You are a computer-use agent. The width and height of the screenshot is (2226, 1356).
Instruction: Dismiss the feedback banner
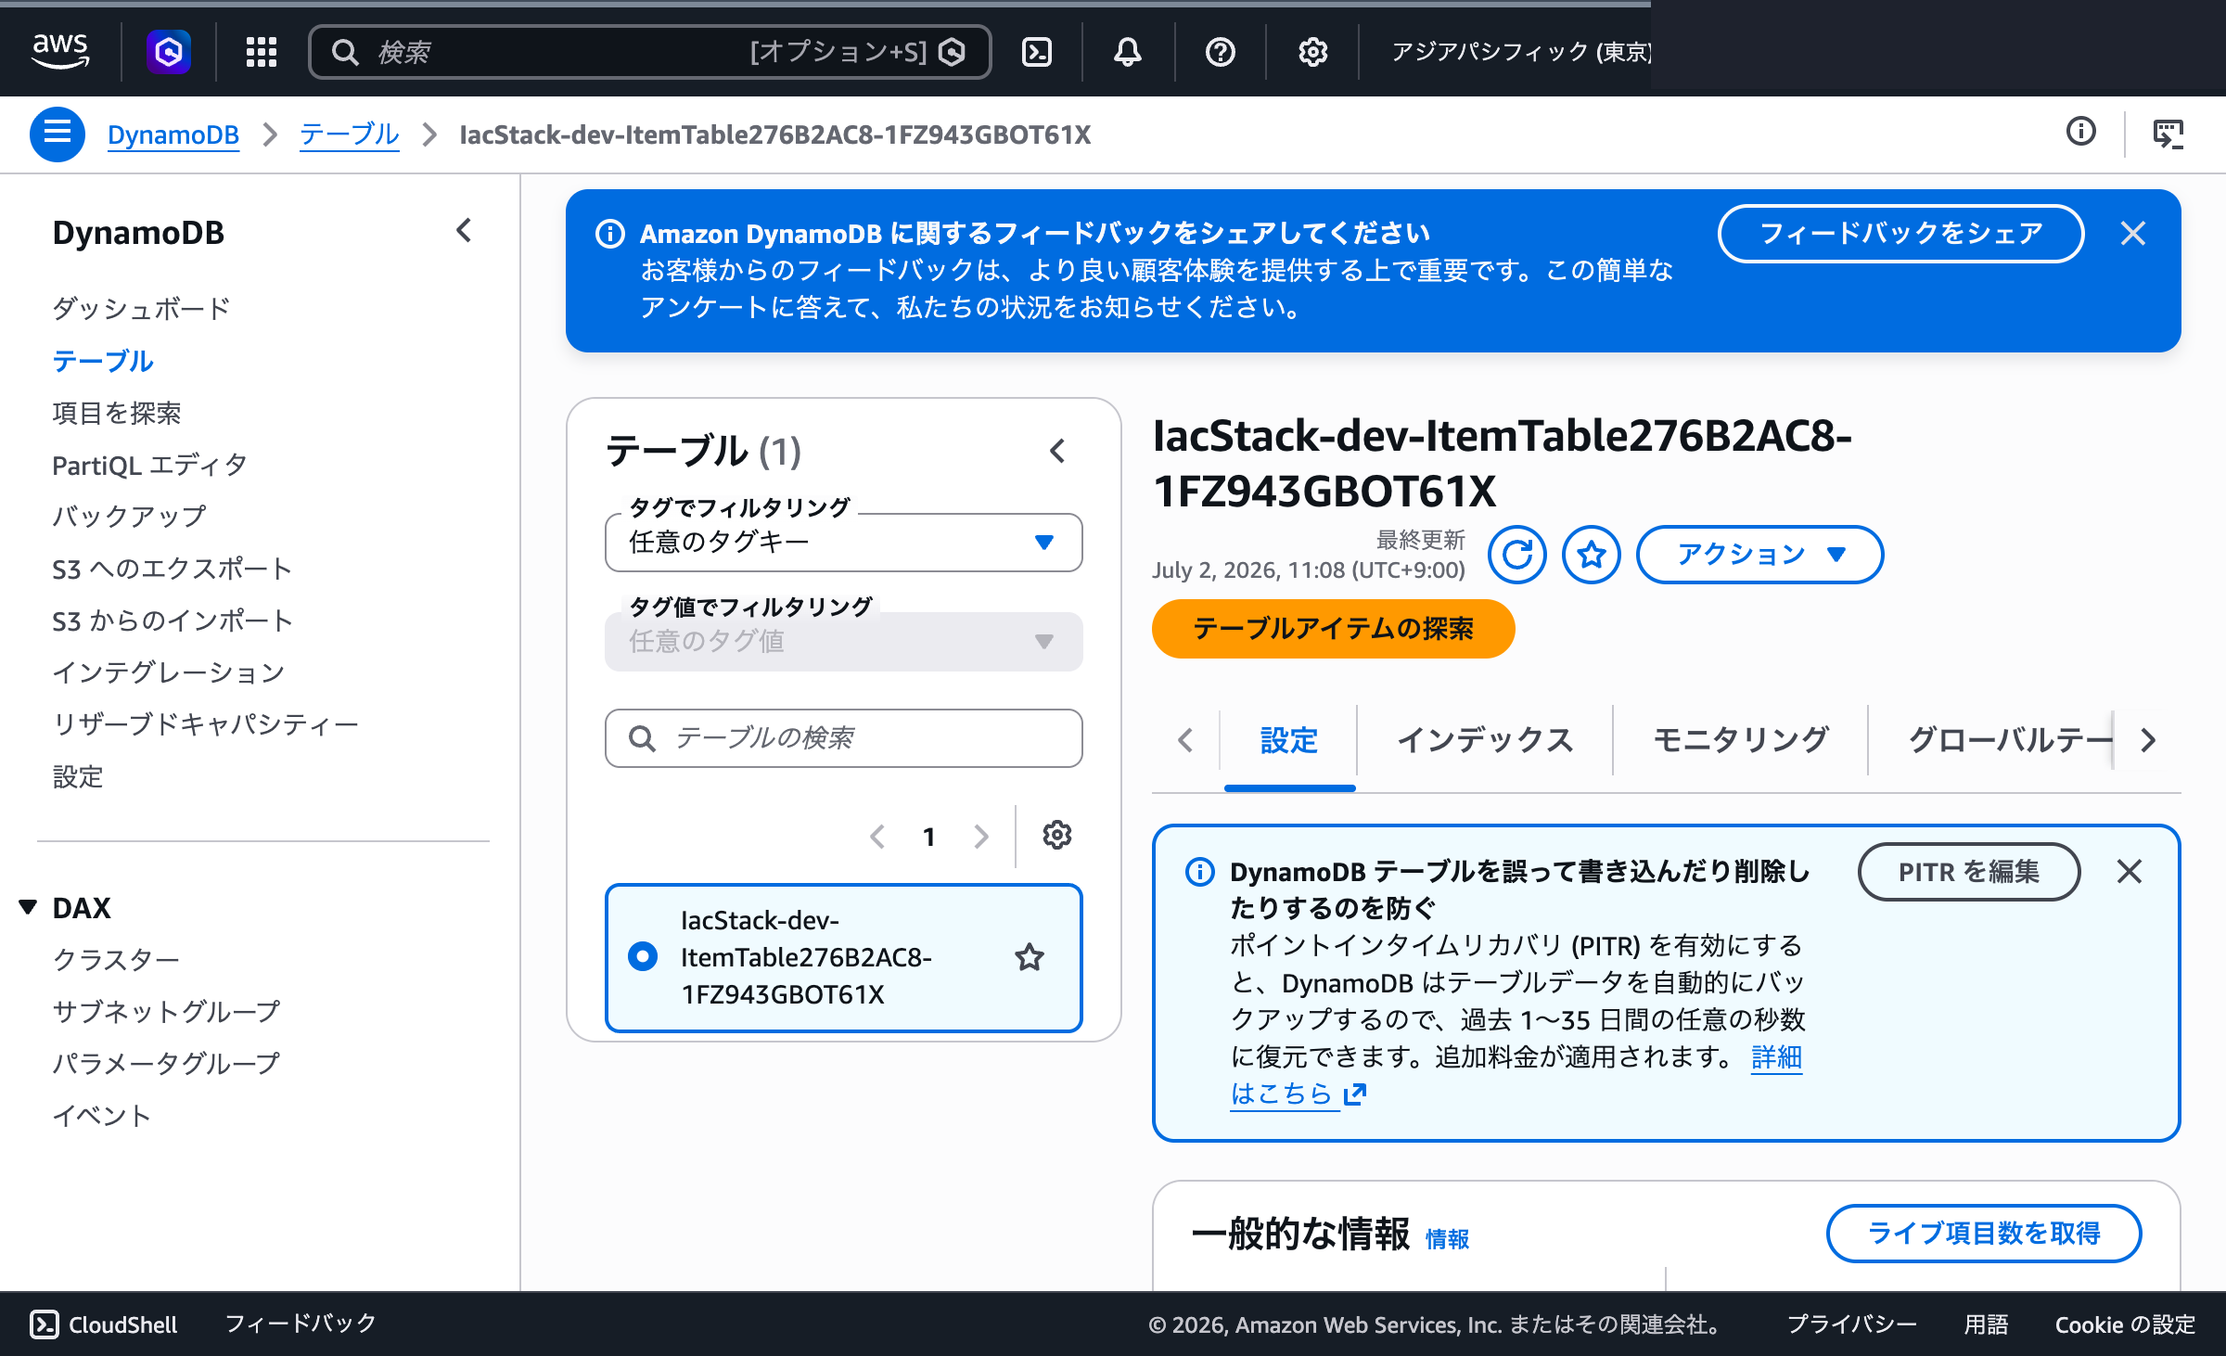(2132, 233)
